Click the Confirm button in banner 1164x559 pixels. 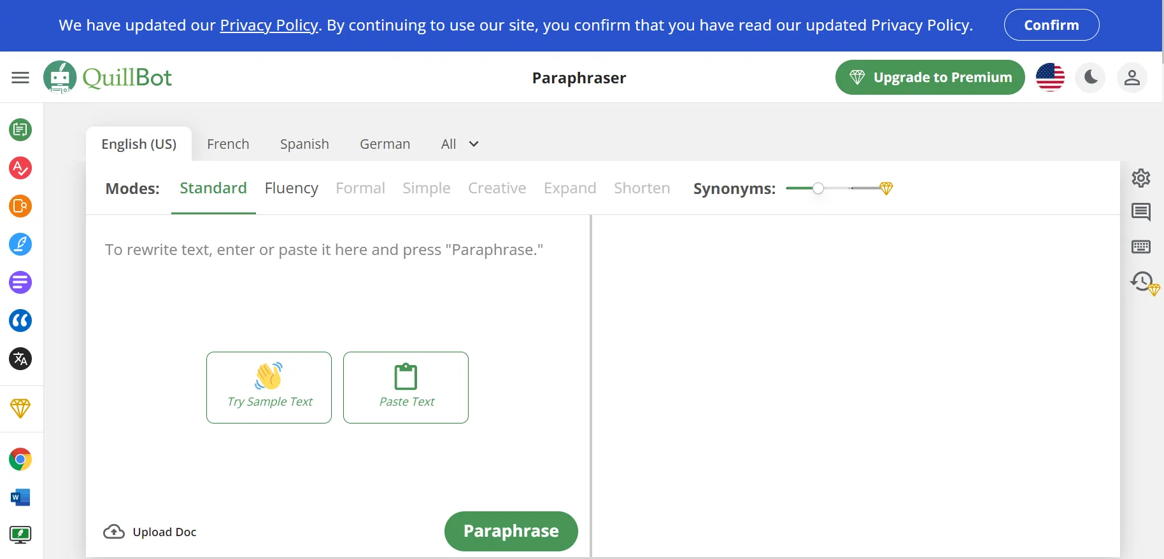[1051, 25]
